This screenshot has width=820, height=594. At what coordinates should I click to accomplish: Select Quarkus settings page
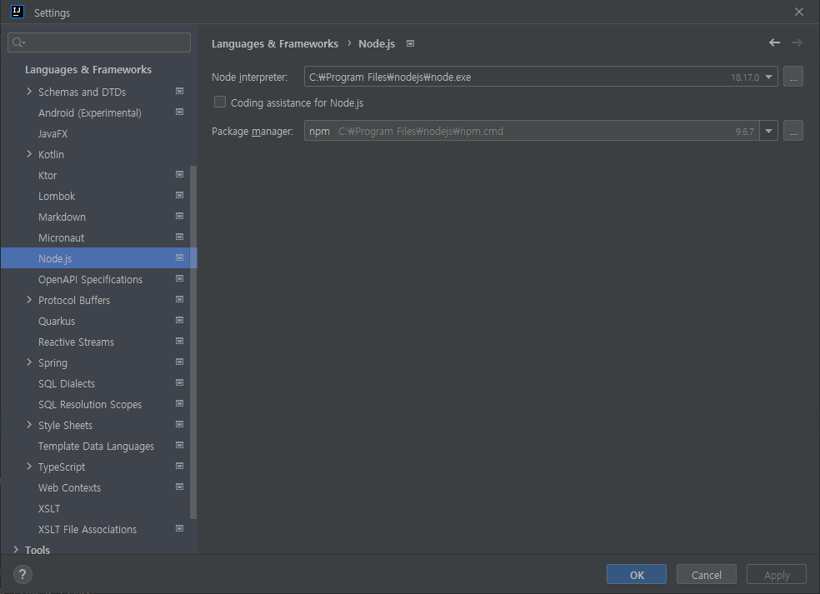point(57,321)
